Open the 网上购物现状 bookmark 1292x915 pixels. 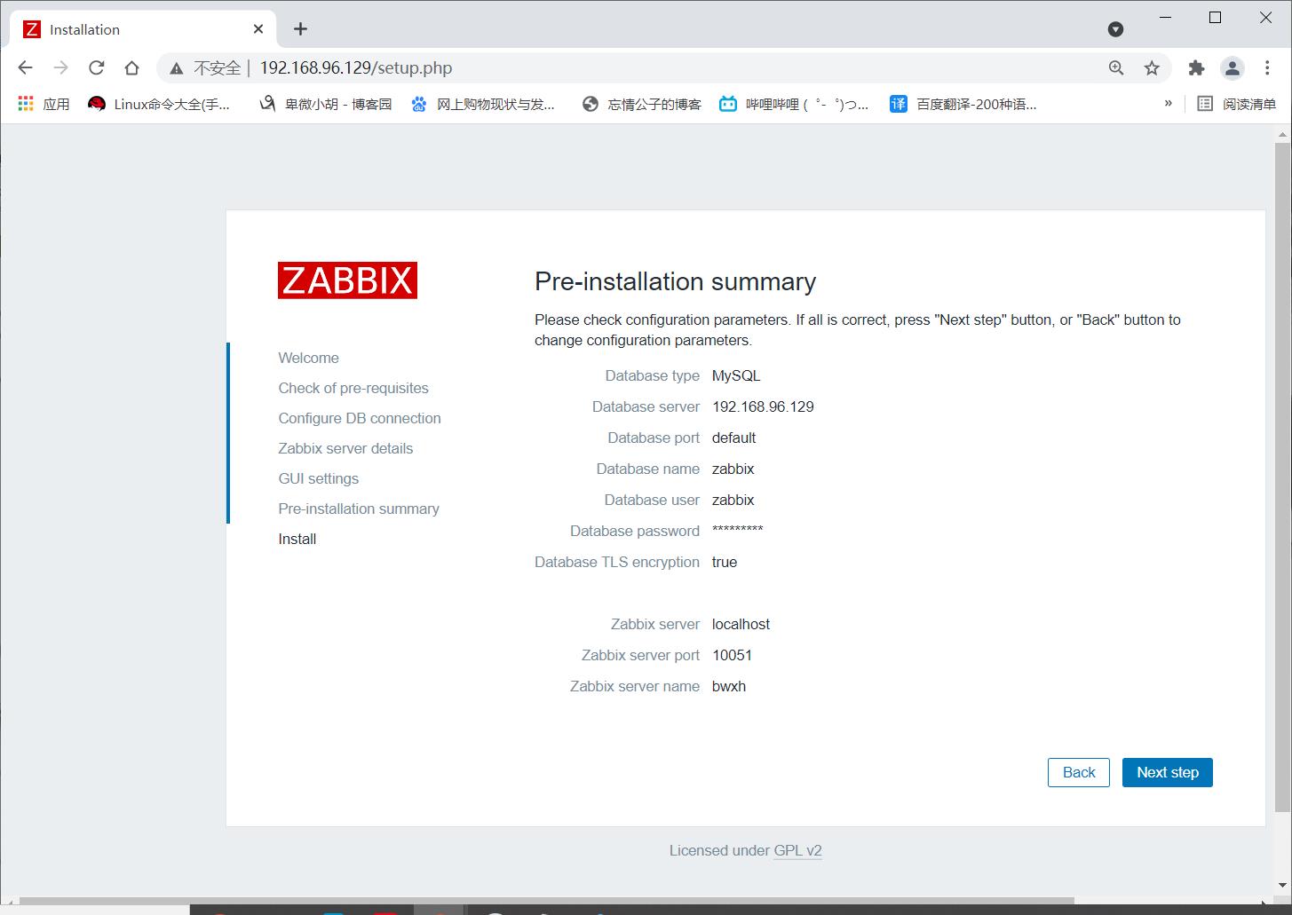pyautogui.click(x=482, y=104)
